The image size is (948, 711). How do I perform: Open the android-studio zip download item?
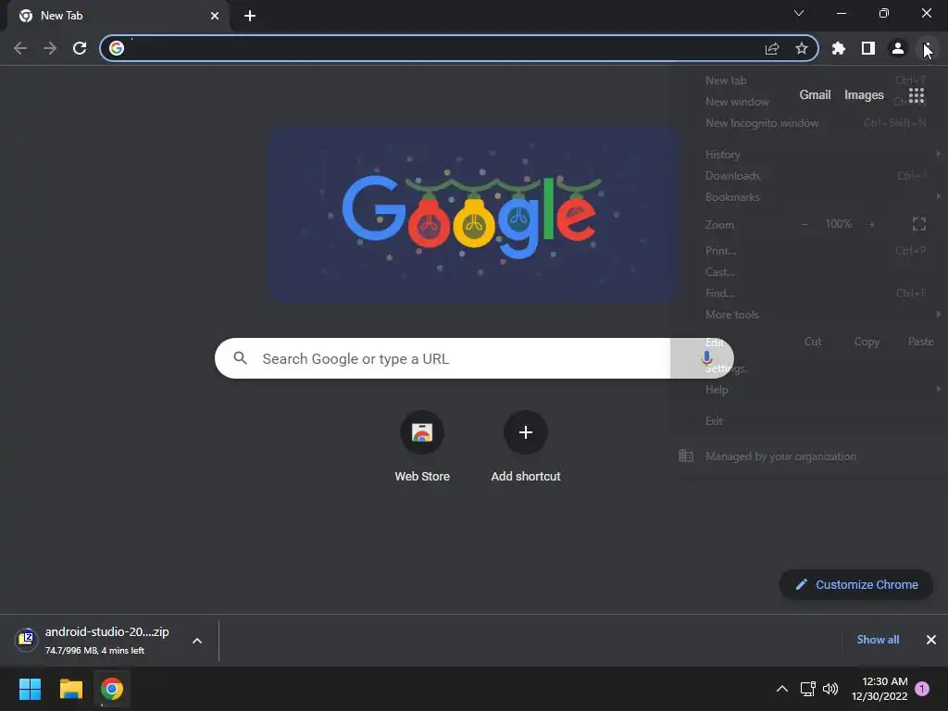point(96,641)
